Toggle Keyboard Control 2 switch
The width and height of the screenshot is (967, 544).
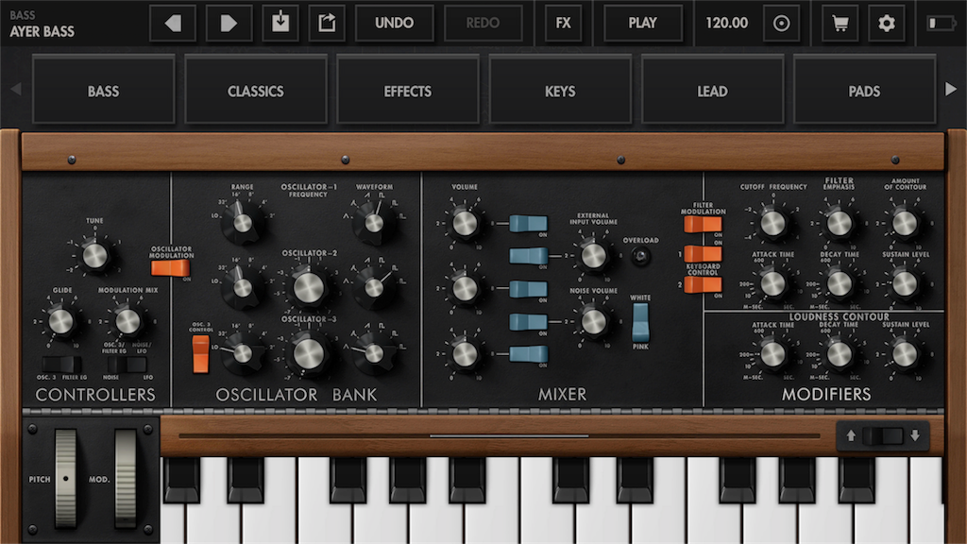coord(703,284)
